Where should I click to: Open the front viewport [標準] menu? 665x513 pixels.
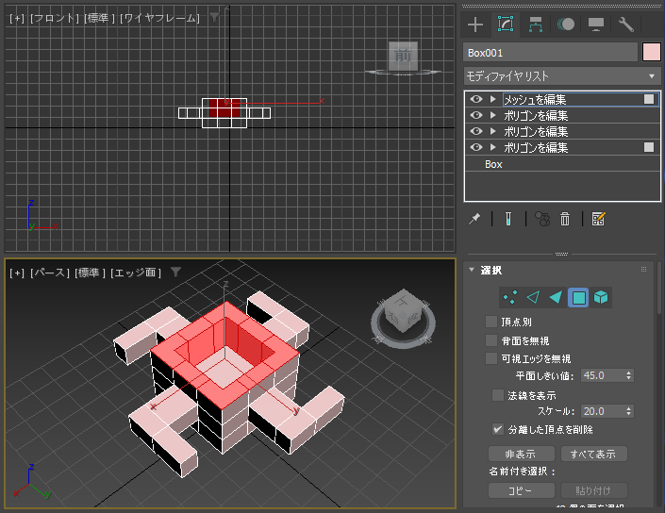pyautogui.click(x=99, y=18)
